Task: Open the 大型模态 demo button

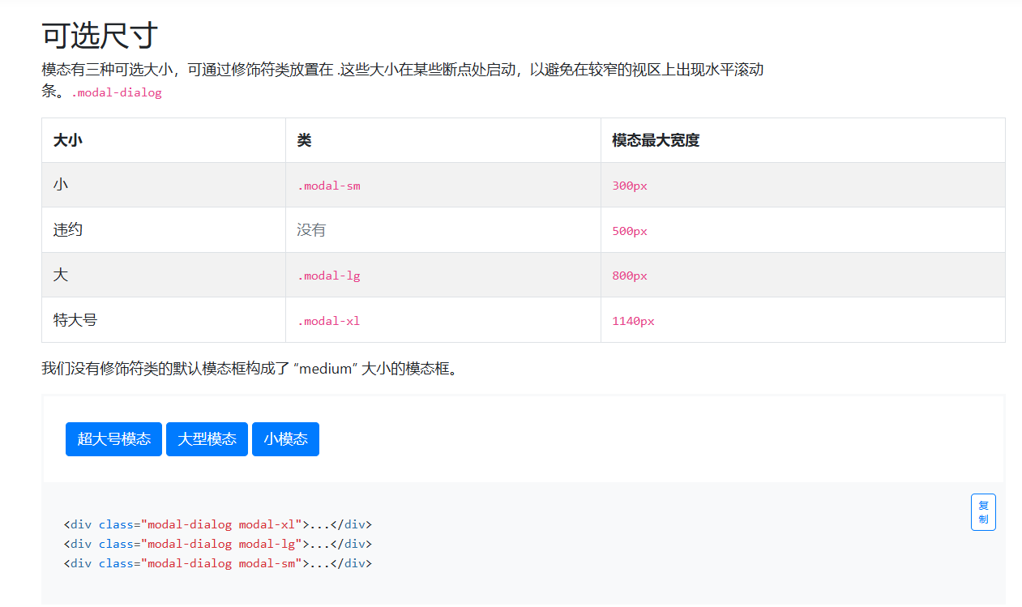Action: coord(207,439)
